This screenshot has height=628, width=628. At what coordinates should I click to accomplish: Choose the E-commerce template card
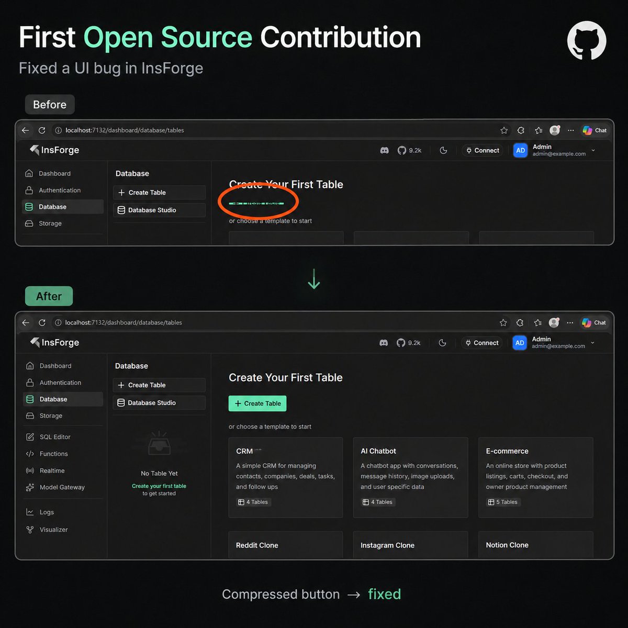pyautogui.click(x=536, y=478)
